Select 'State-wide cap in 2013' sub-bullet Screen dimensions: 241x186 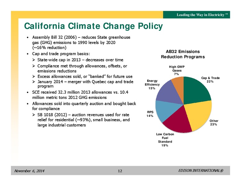80,60
